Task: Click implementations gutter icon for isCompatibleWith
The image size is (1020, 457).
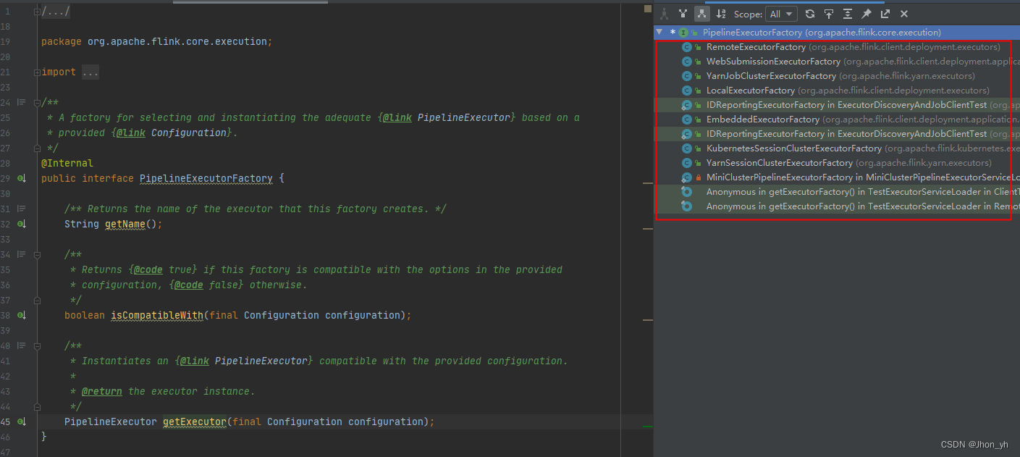Action: 22,315
